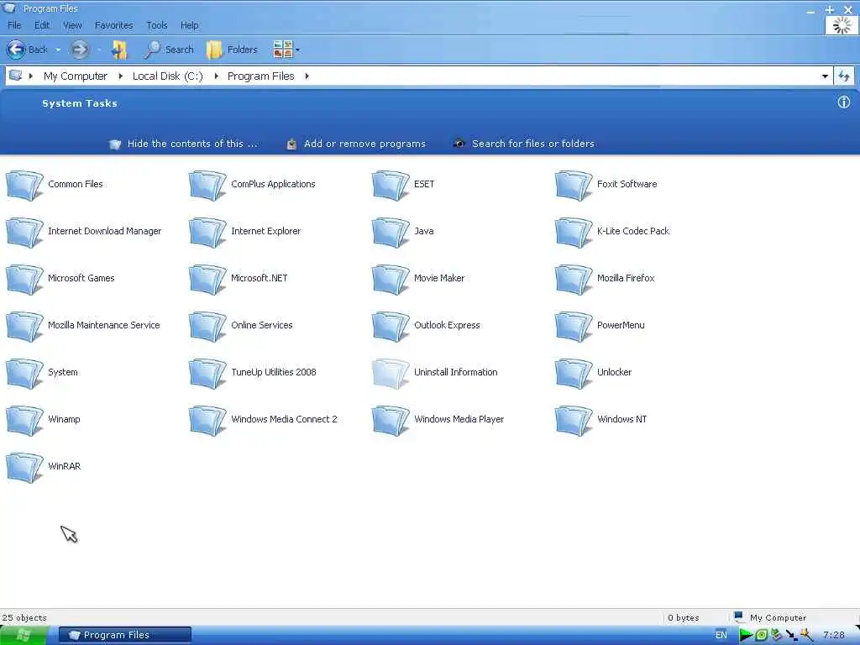Open the Help menu

click(189, 25)
